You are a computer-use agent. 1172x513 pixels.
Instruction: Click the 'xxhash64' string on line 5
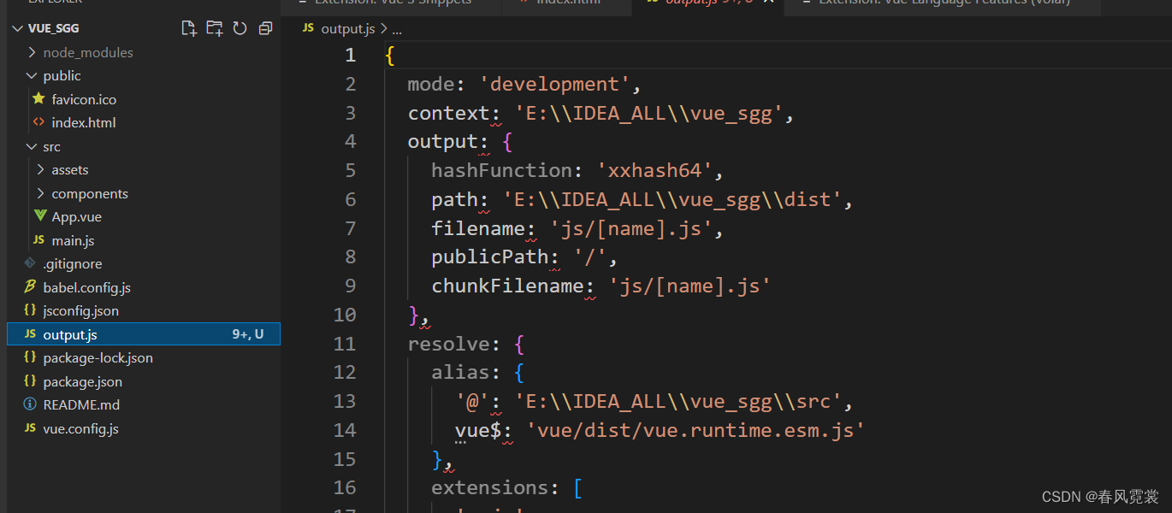654,170
